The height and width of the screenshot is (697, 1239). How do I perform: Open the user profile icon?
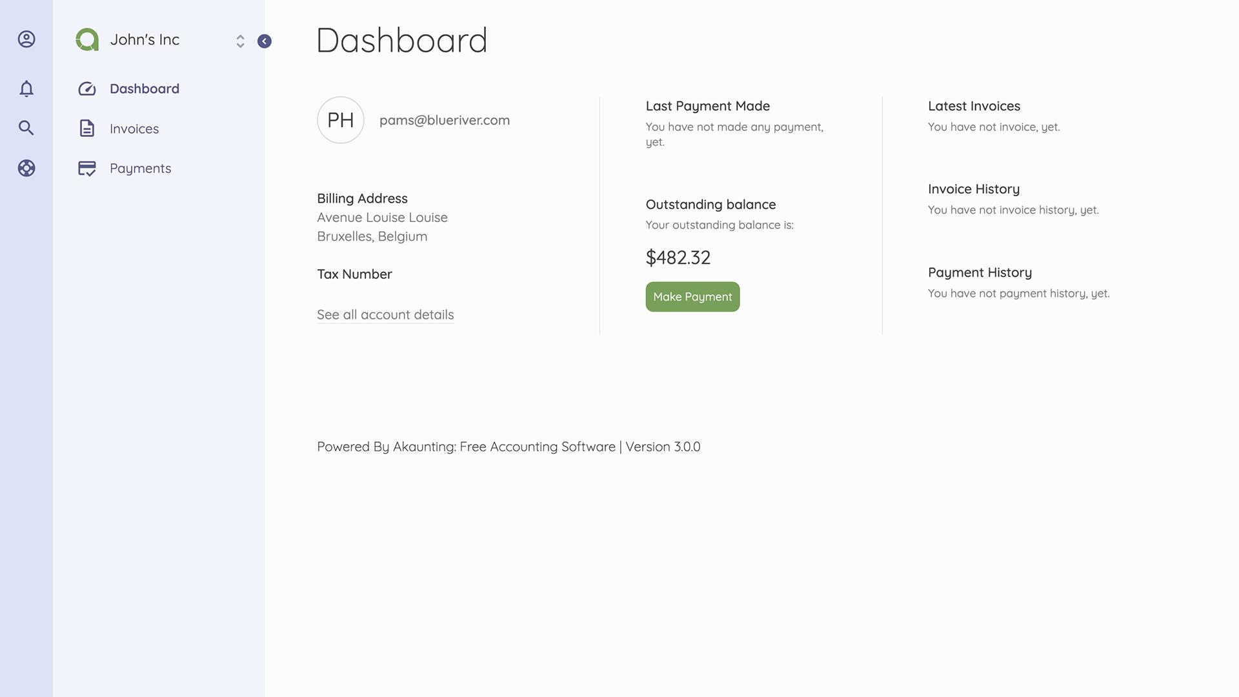coord(26,39)
